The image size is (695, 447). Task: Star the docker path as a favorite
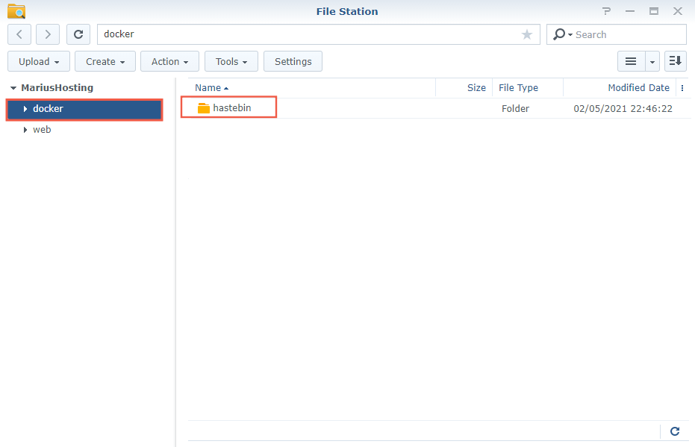[526, 34]
